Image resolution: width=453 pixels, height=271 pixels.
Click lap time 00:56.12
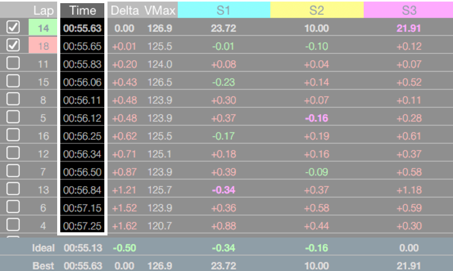click(82, 118)
